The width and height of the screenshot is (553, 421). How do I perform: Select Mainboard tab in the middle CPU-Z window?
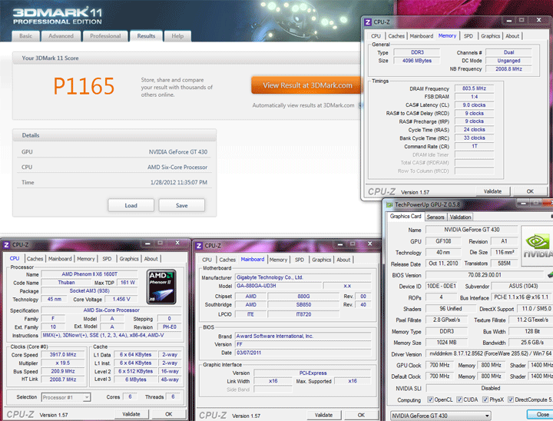253,260
